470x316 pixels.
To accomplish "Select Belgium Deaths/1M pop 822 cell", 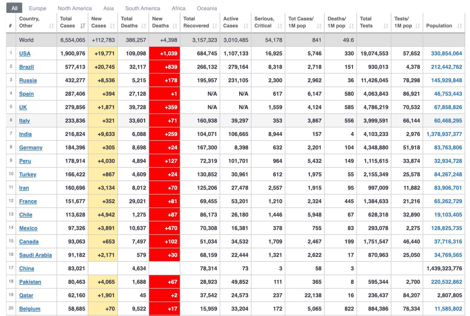I will (341, 309).
